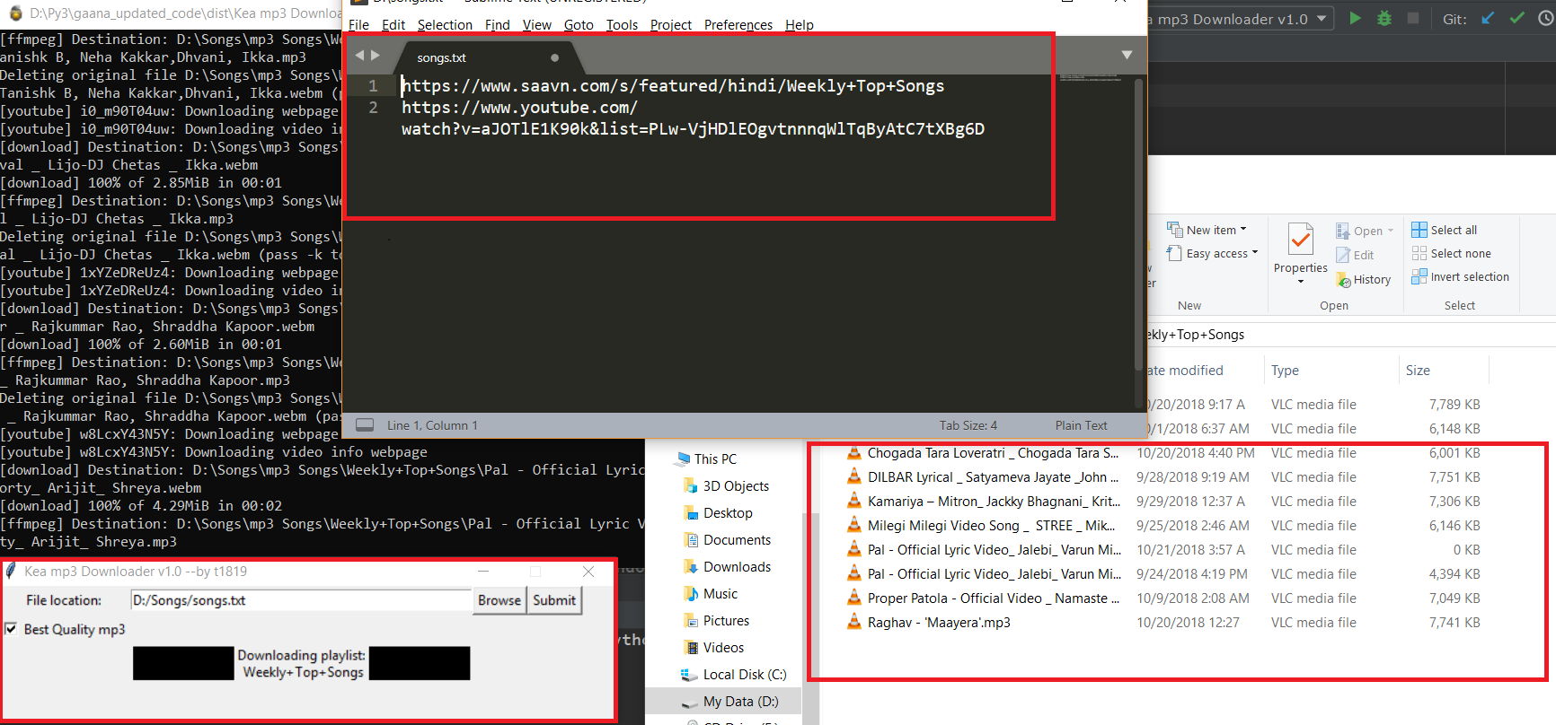Screen dimensions: 1556x725
Task: Run the project with the green play icon
Action: click(1355, 18)
